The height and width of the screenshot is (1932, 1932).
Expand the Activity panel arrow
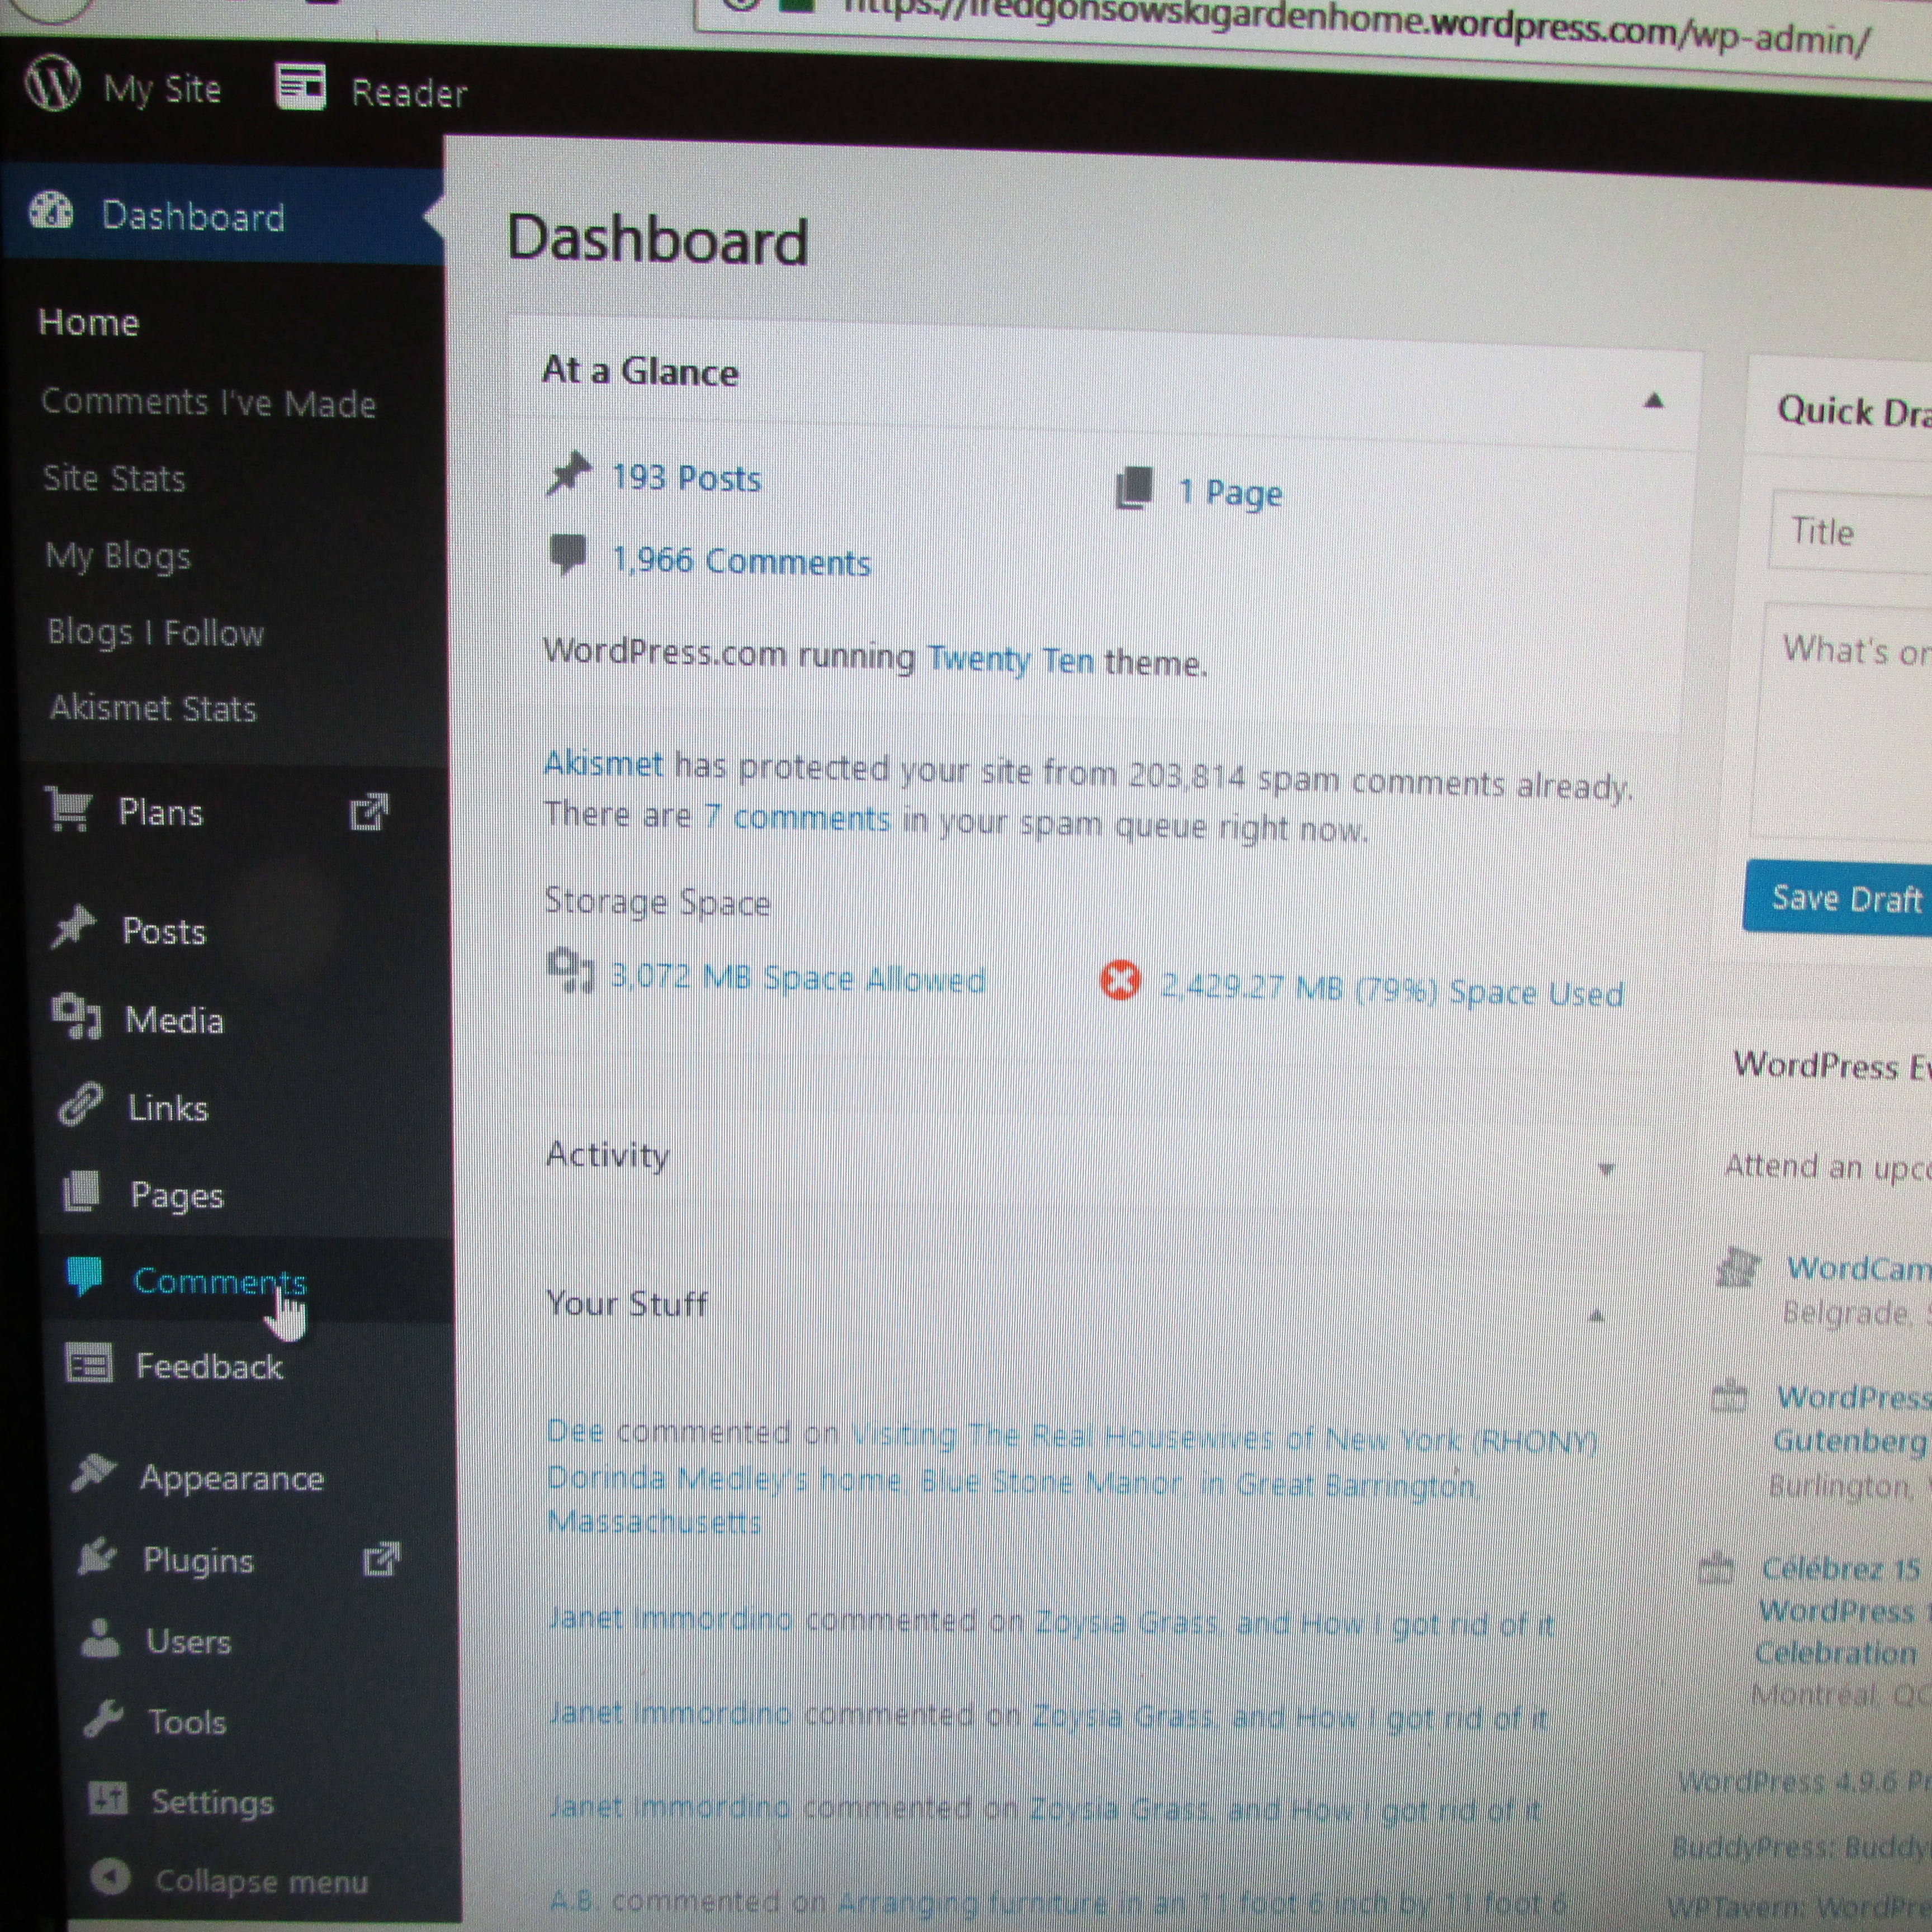click(x=1606, y=1169)
